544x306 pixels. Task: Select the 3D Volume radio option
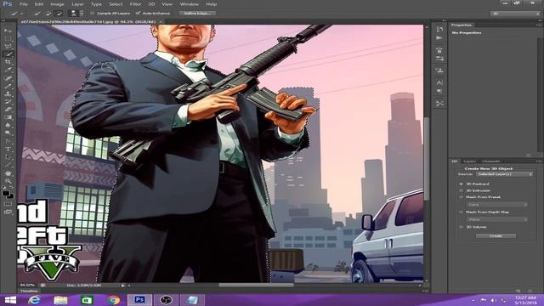click(461, 227)
